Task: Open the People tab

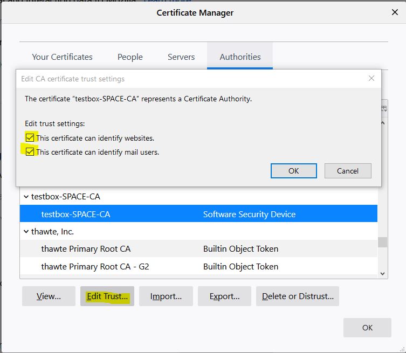Action: 130,57
